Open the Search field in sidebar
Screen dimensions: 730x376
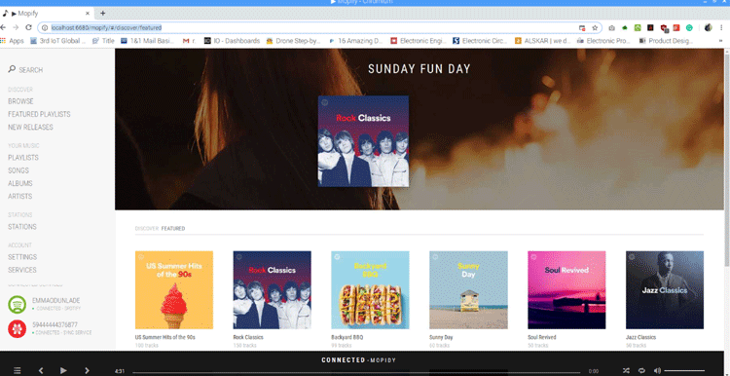click(25, 70)
